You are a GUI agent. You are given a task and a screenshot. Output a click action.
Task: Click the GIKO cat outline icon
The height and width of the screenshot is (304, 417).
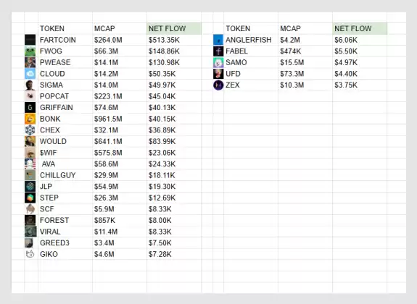(x=30, y=254)
